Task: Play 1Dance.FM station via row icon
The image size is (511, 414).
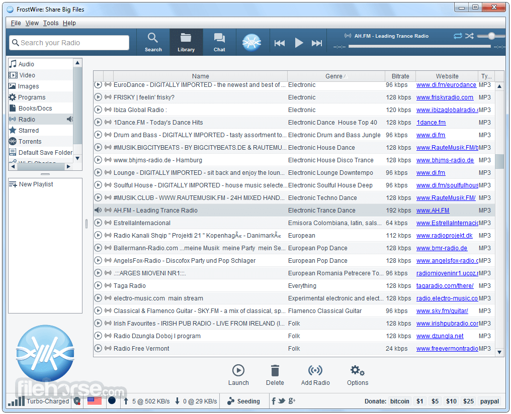Action: tap(98, 123)
